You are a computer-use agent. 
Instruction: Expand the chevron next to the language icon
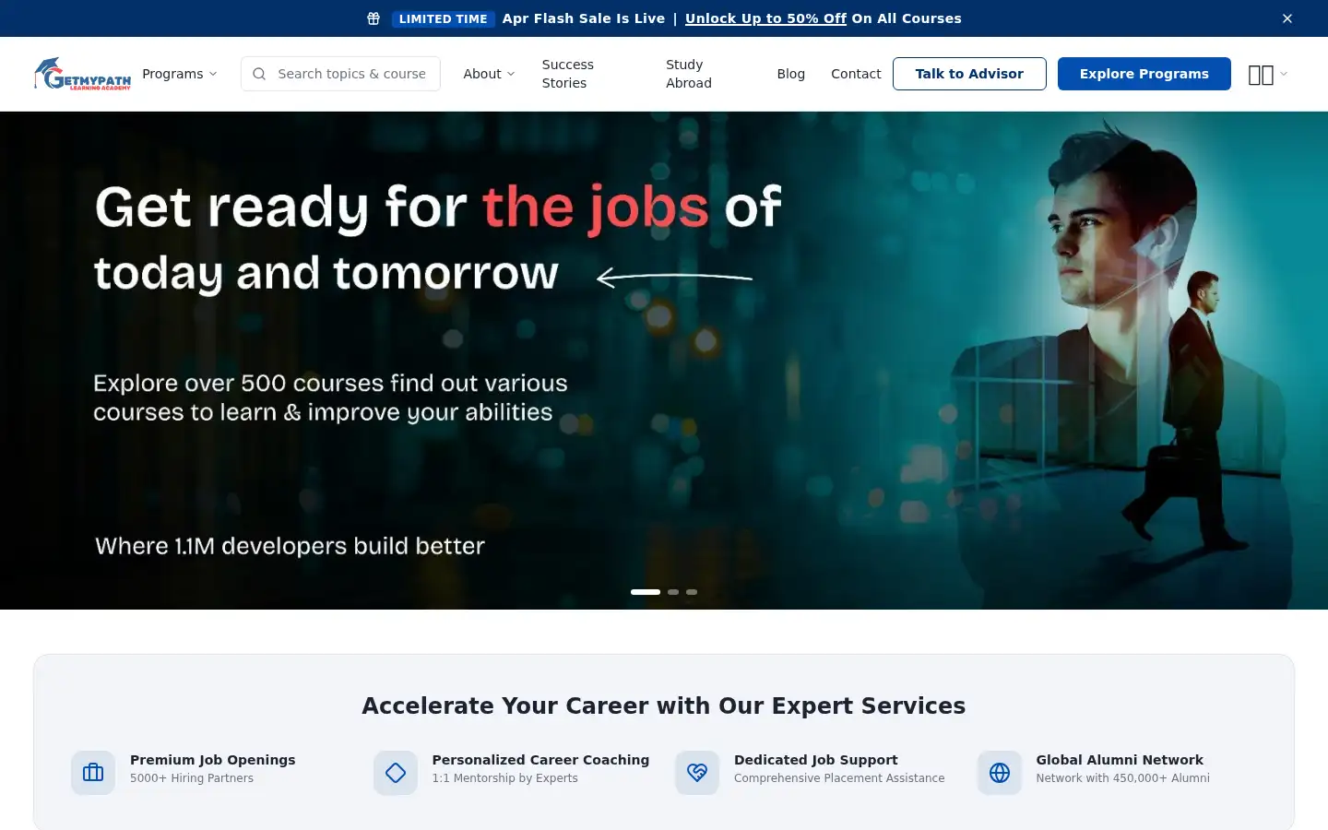coord(1284,74)
